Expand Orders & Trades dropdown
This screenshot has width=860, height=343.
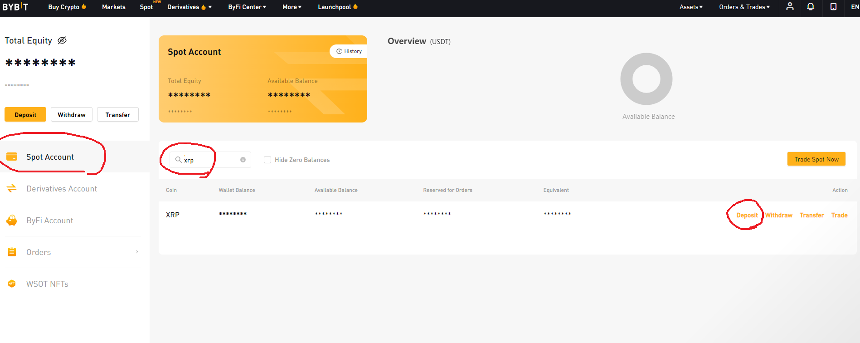744,7
